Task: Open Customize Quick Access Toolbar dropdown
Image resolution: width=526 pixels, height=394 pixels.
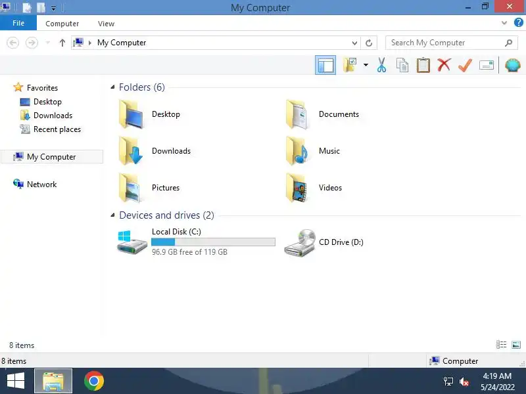Action: pos(53,8)
